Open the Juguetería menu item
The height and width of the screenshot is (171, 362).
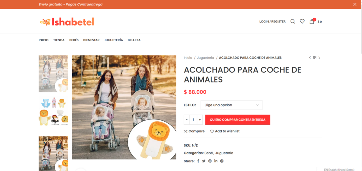click(113, 40)
